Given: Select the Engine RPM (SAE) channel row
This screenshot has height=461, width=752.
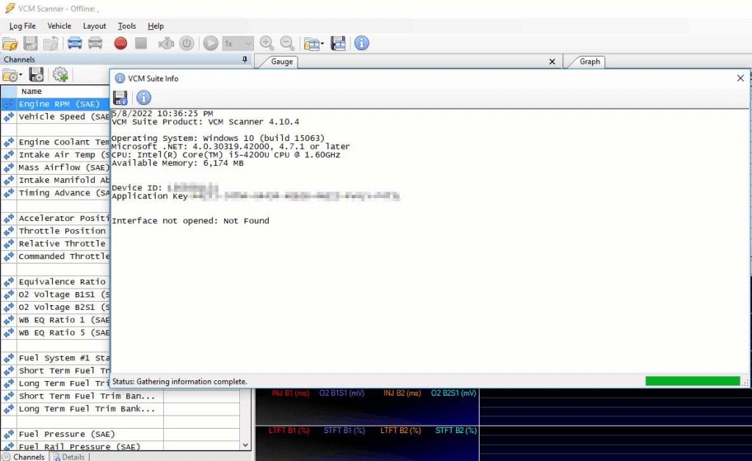Looking at the screenshot, I should point(56,104).
